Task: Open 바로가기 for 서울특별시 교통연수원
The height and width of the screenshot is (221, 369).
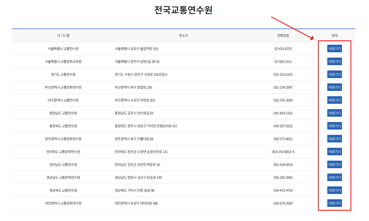Action: [x=334, y=48]
